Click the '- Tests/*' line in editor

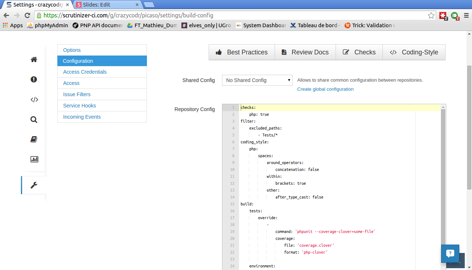[x=267, y=135]
